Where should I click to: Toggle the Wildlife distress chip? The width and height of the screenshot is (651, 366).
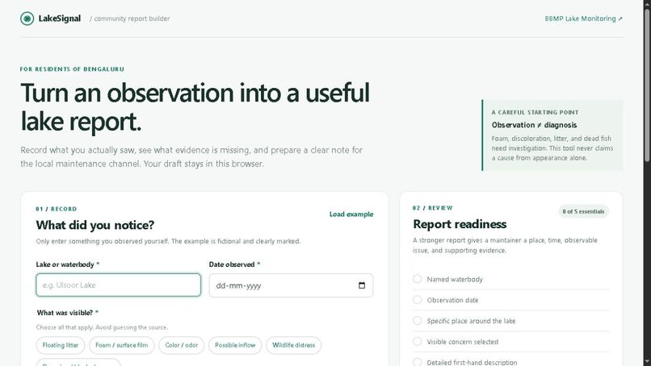tap(293, 345)
